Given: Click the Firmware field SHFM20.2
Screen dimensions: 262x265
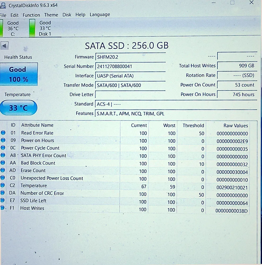Looking at the screenshot, I should [x=130, y=57].
